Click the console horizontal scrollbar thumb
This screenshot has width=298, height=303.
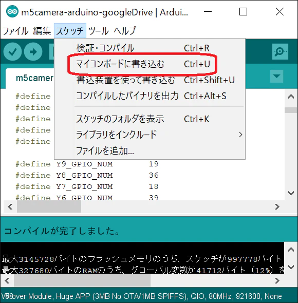[82, 280]
